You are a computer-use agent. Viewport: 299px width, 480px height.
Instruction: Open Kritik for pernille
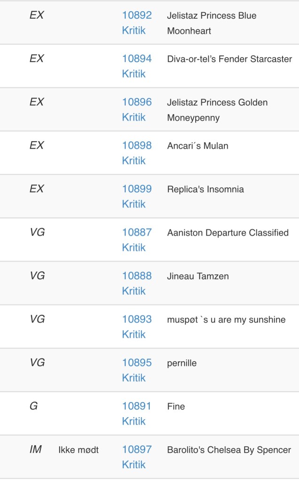[x=134, y=378]
